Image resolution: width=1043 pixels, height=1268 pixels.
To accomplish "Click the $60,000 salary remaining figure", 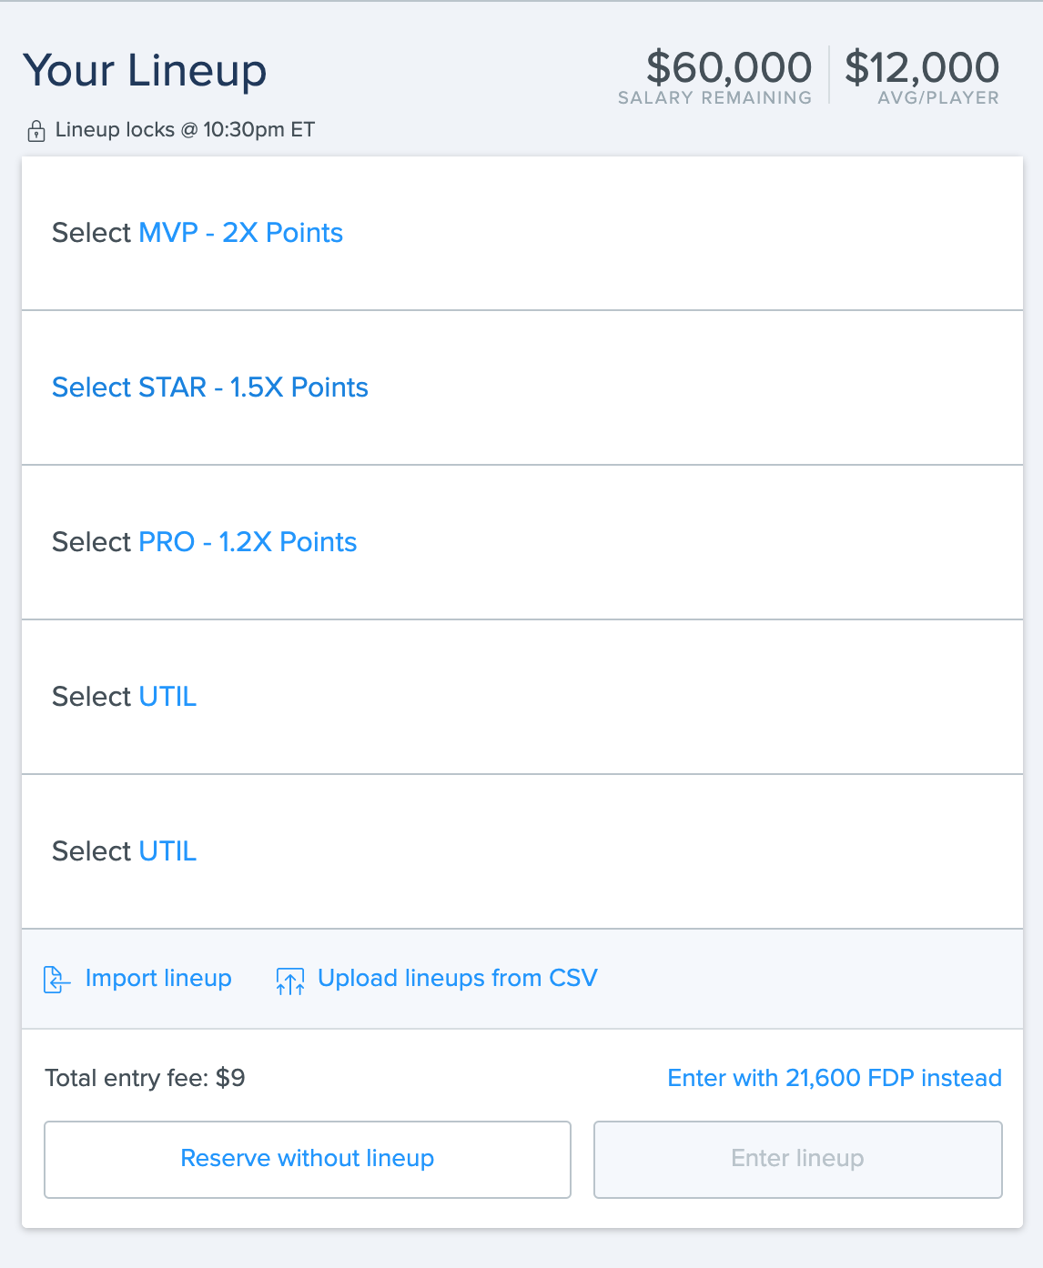I will [x=728, y=67].
